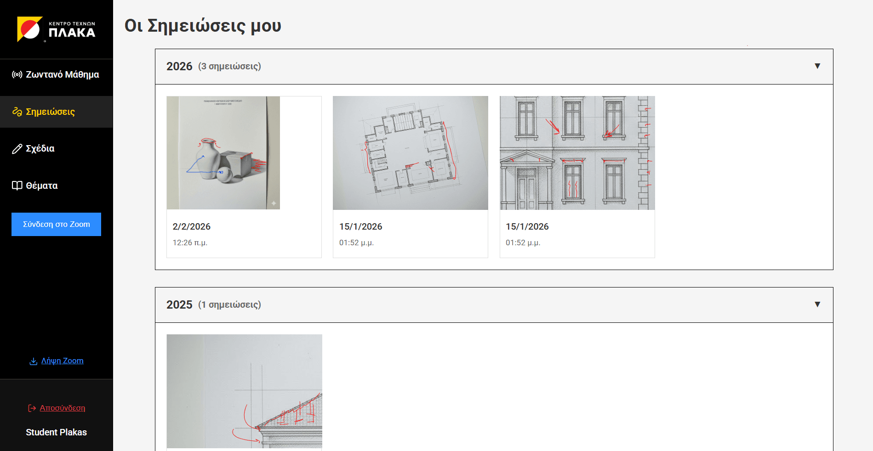This screenshot has width=873, height=451.
Task: Open the Θέματα menu item
Action: point(42,186)
